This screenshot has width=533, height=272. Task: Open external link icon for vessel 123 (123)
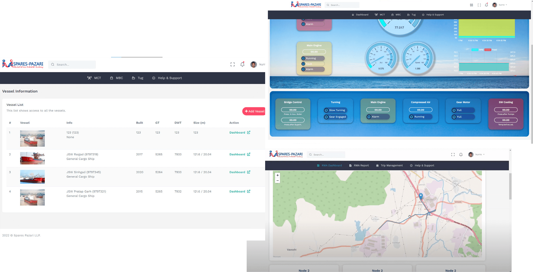point(249,132)
